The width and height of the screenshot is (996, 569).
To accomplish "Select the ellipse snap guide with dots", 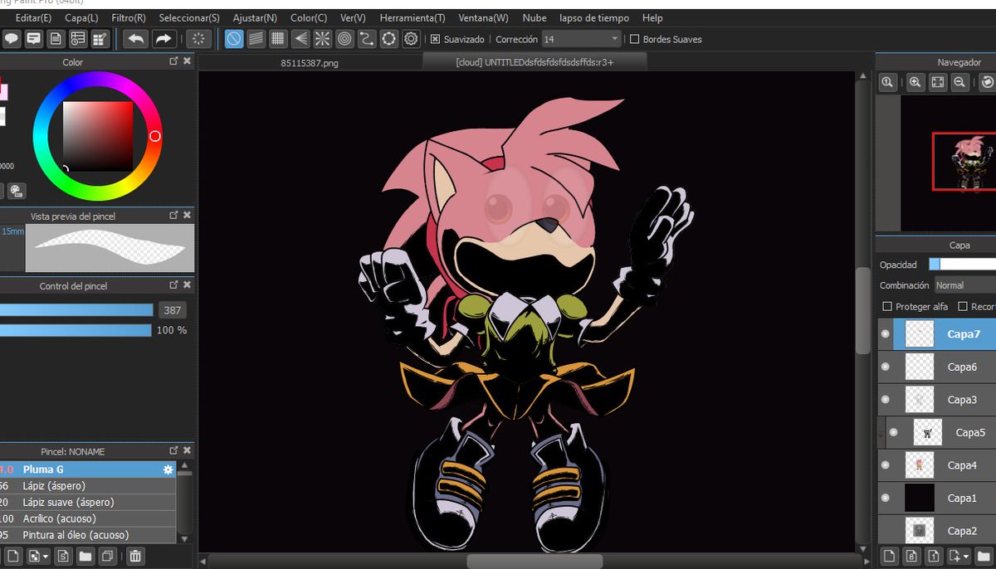I will click(x=388, y=39).
